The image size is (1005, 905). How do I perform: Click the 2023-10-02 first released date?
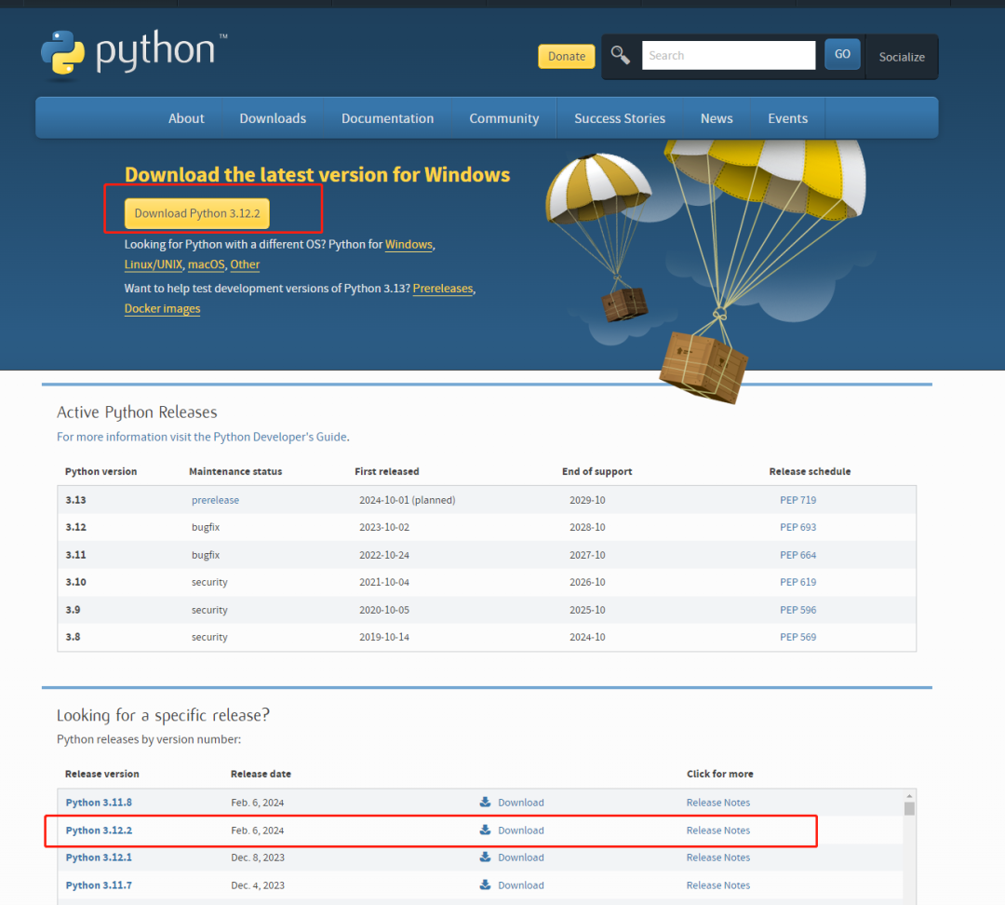[384, 527]
